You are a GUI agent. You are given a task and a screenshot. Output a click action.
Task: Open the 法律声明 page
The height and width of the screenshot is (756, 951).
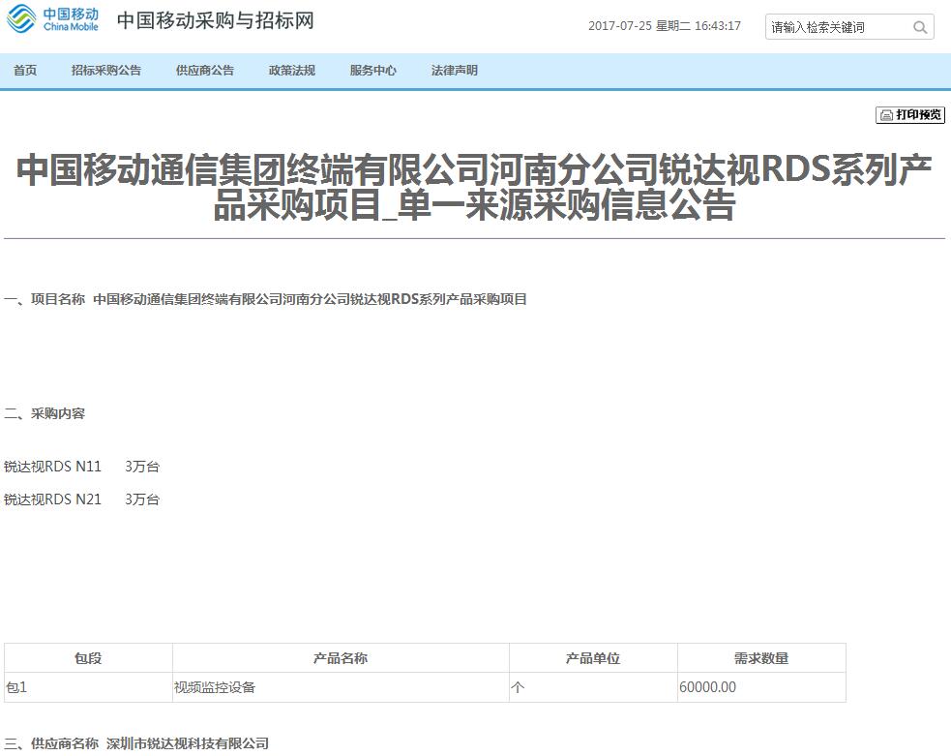(x=455, y=71)
